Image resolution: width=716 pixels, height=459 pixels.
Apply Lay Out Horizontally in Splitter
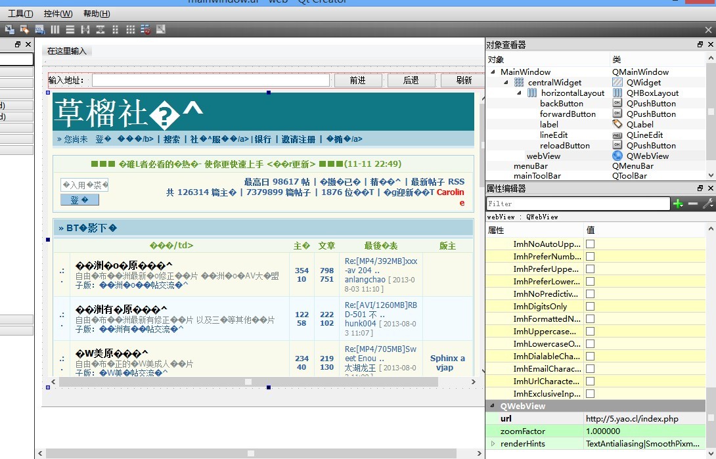tap(85, 30)
